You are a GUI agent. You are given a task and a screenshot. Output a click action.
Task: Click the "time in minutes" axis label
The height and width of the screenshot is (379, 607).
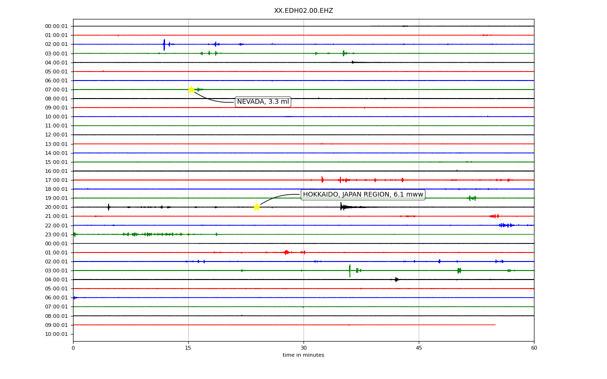pyautogui.click(x=303, y=355)
